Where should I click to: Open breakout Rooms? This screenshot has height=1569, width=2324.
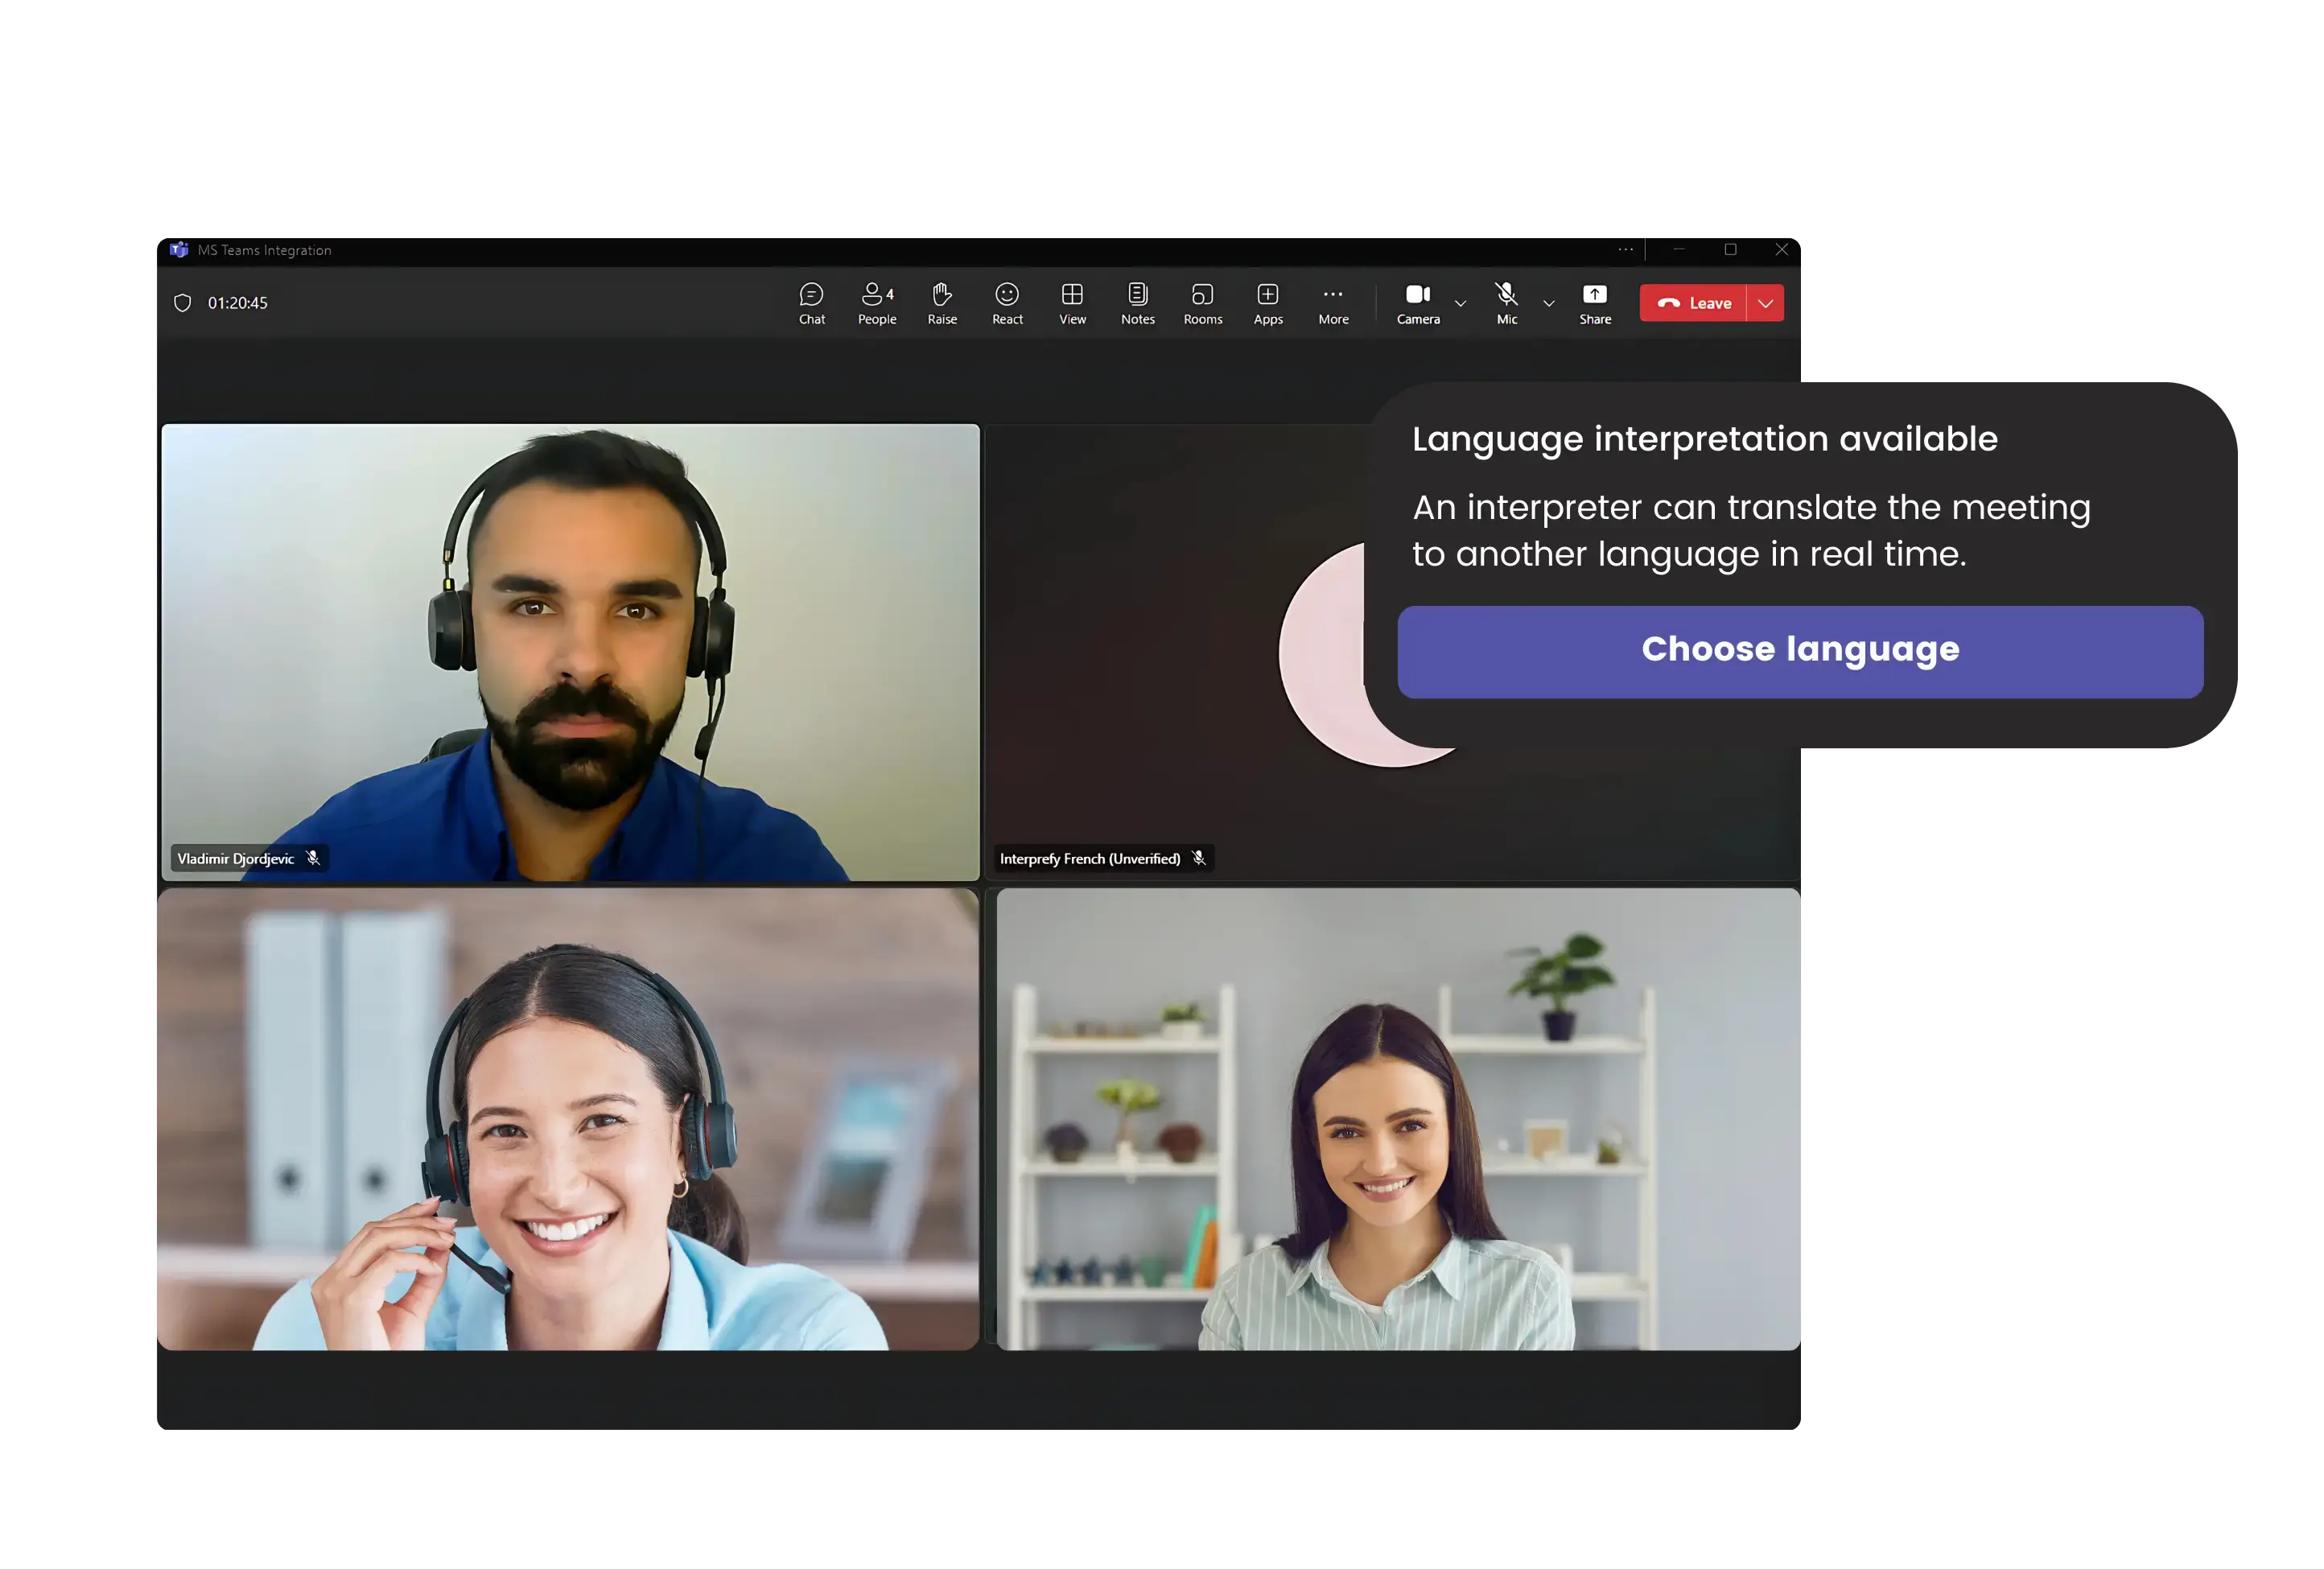tap(1202, 303)
